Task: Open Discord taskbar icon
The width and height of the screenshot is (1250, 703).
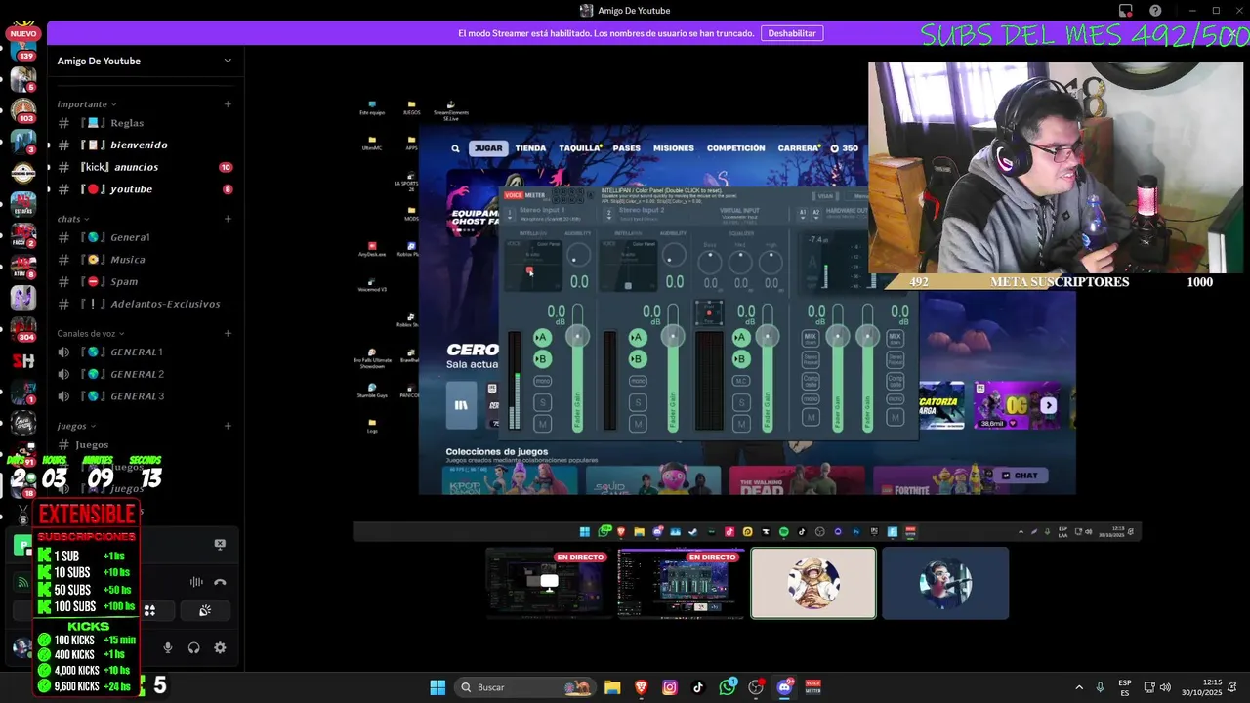Action: pos(784,687)
